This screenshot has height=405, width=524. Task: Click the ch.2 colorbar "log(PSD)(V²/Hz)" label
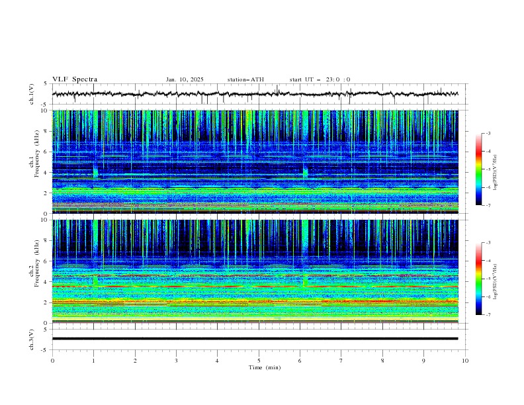(x=495, y=281)
